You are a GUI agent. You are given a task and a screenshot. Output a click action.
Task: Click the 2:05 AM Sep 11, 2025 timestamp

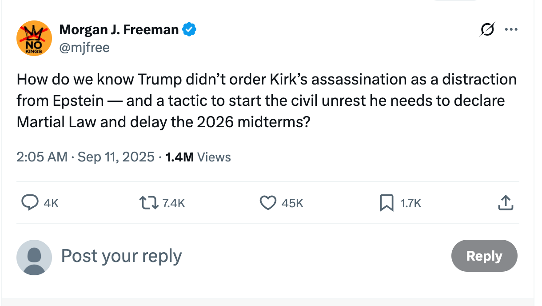coord(85,157)
